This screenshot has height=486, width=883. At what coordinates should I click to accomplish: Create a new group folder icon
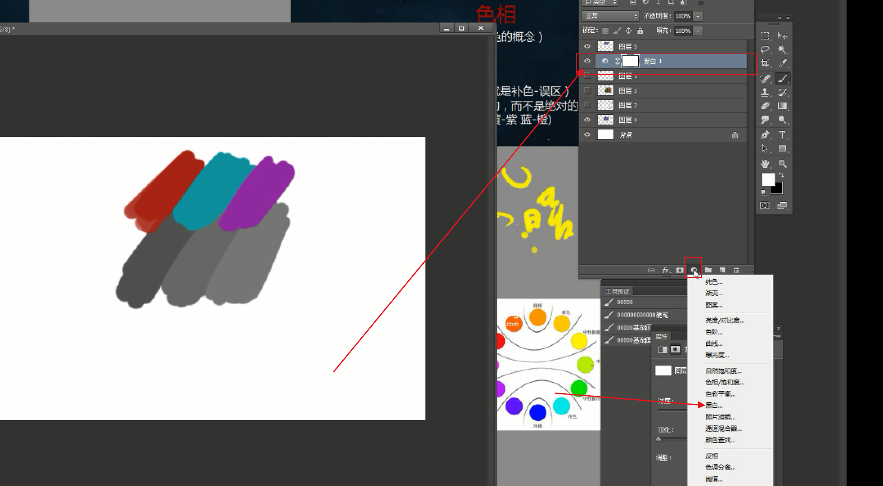point(708,270)
